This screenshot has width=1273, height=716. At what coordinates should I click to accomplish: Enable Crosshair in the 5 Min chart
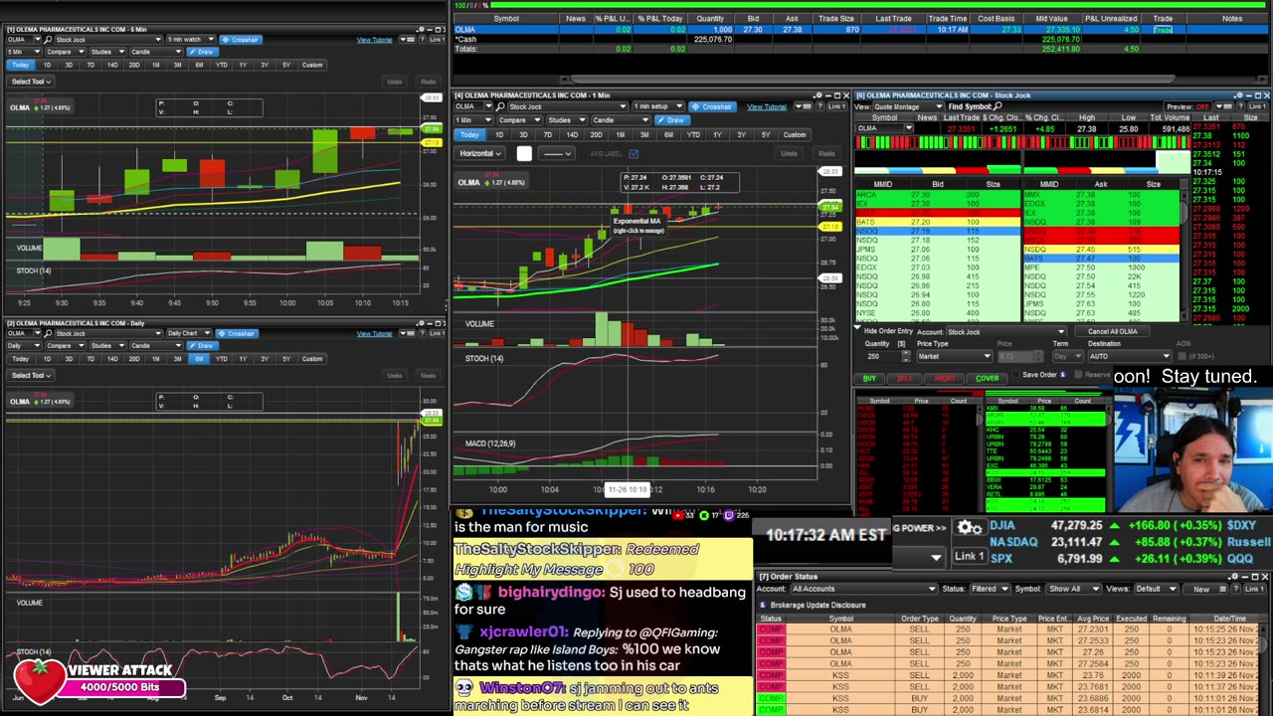(240, 40)
